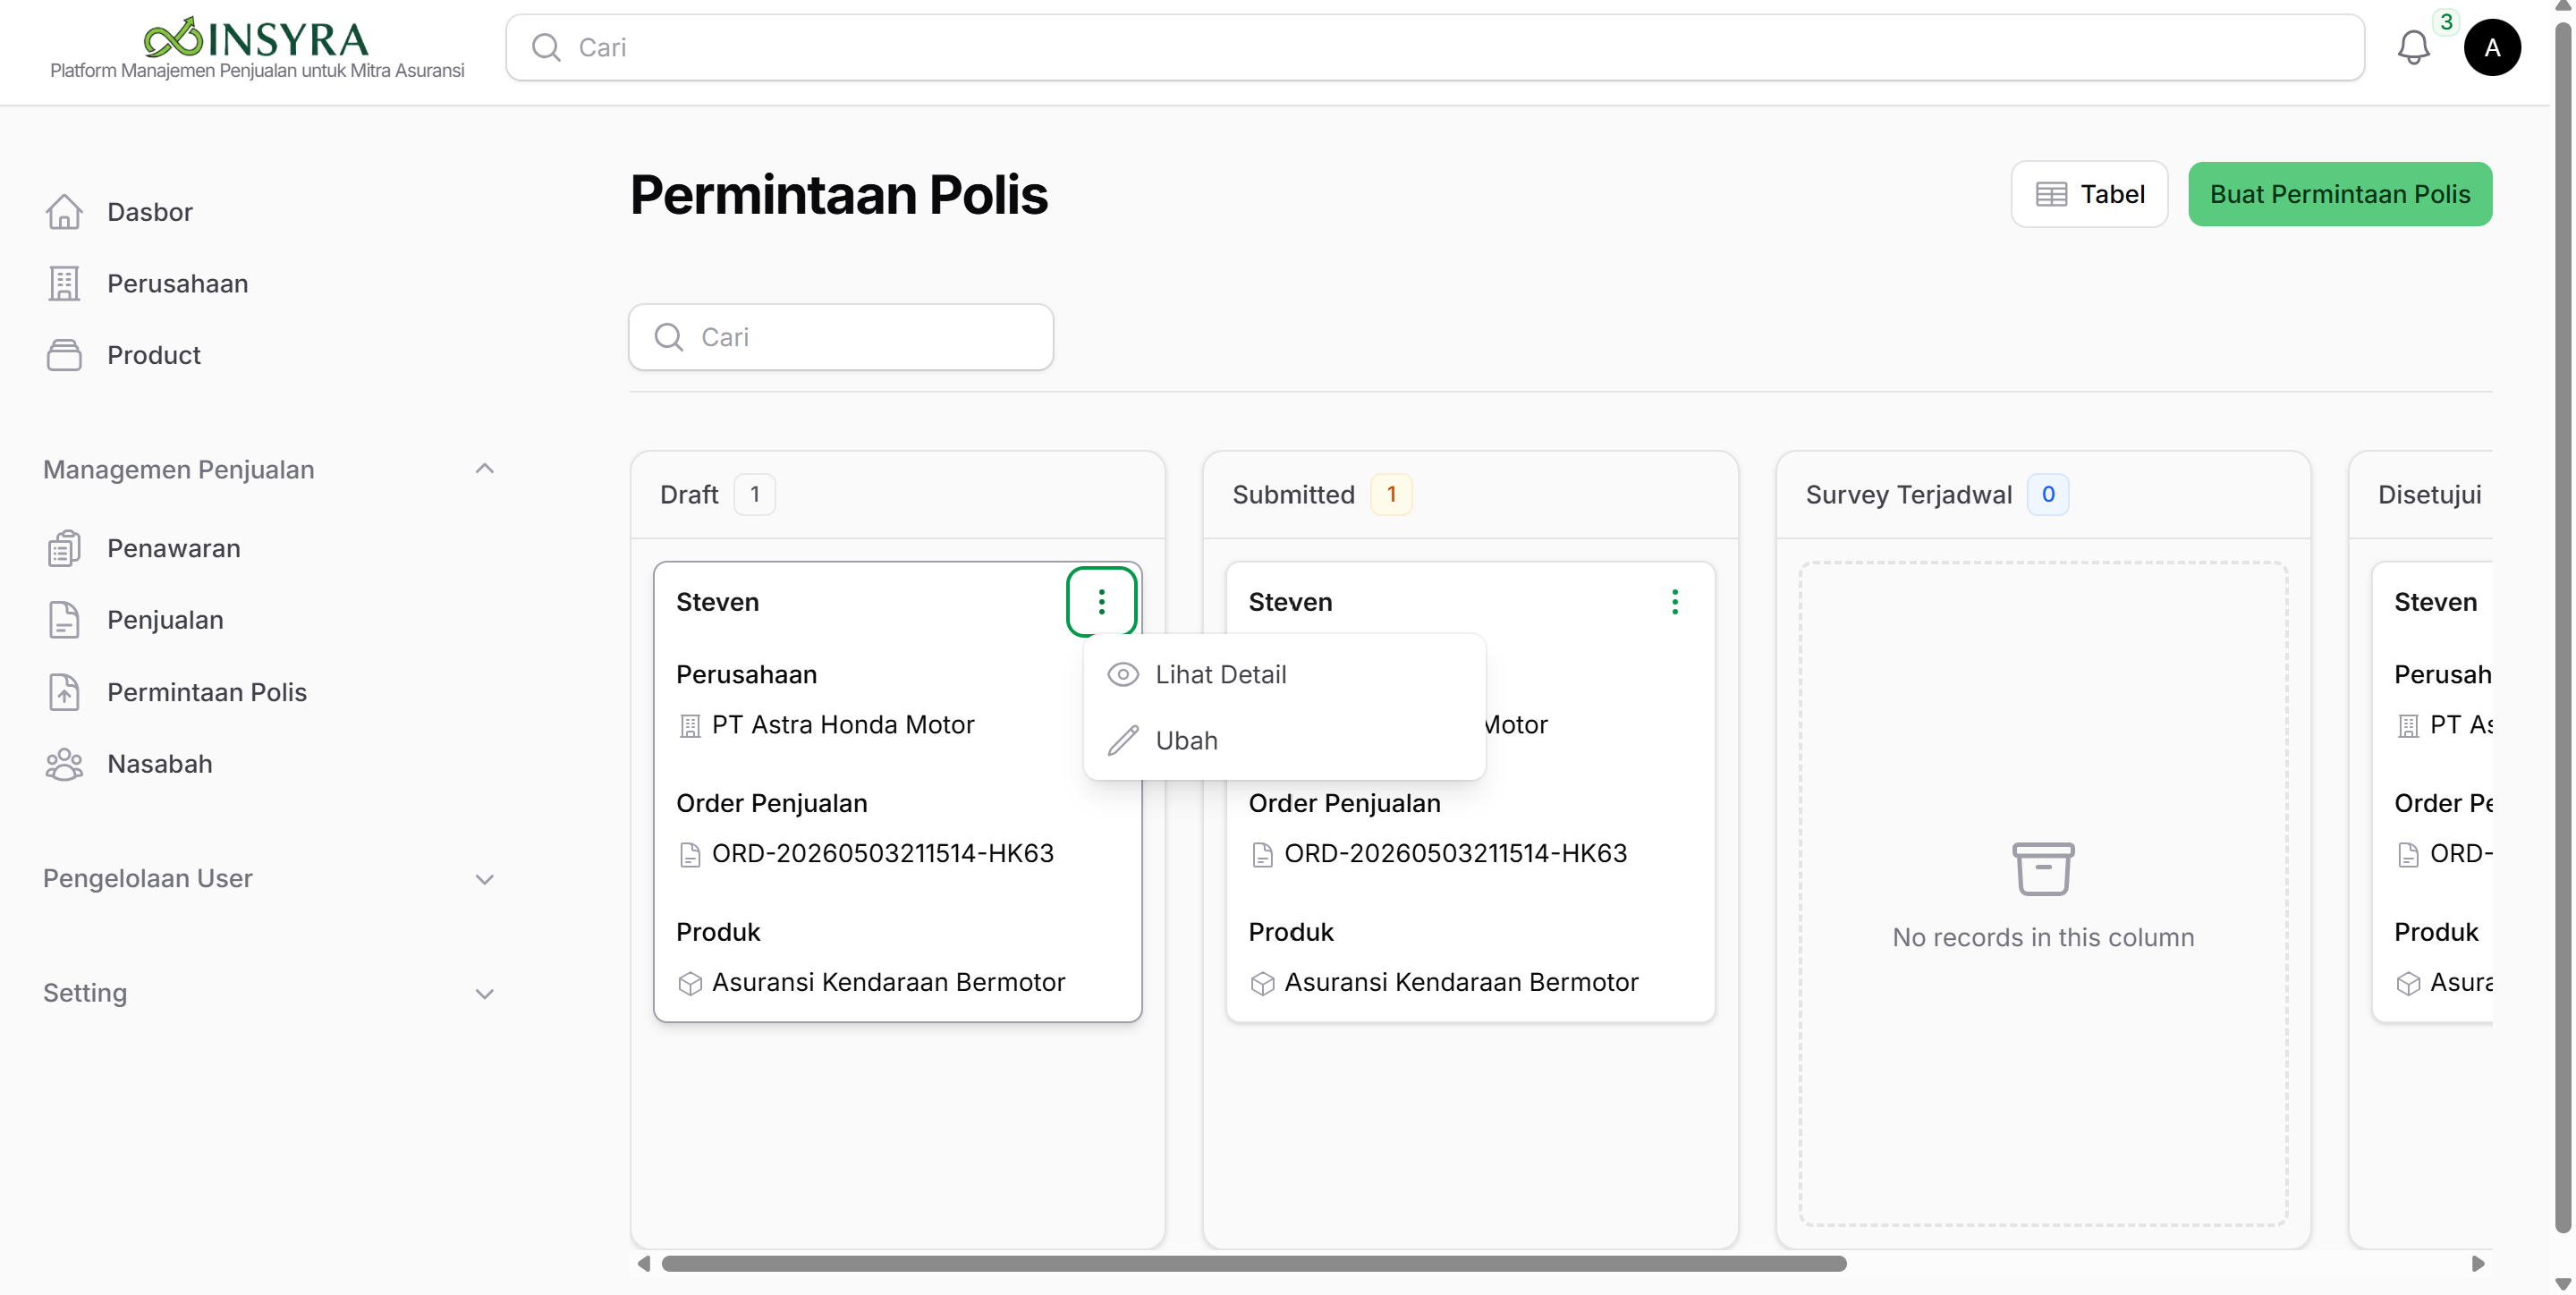Click the order document icon in Submitted card
Screen dimensions: 2576x1295
[1262, 854]
